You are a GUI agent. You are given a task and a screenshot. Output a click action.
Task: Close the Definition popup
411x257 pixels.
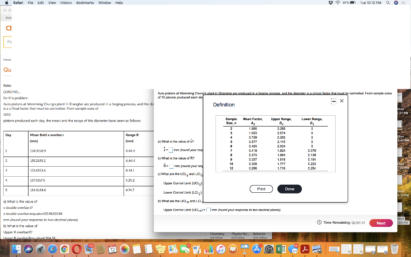point(342,101)
